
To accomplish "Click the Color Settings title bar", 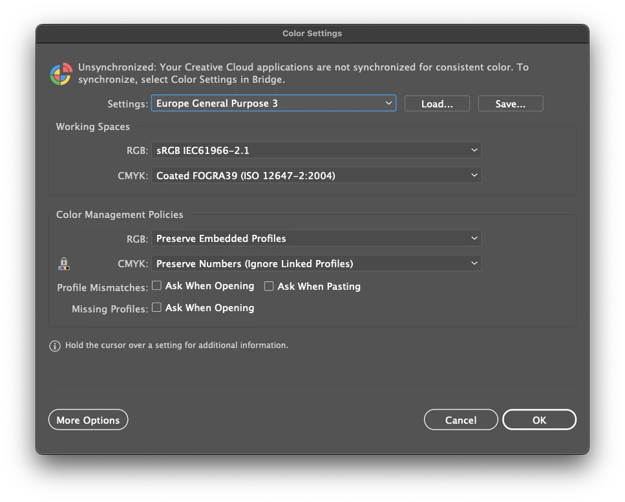I will coord(313,34).
